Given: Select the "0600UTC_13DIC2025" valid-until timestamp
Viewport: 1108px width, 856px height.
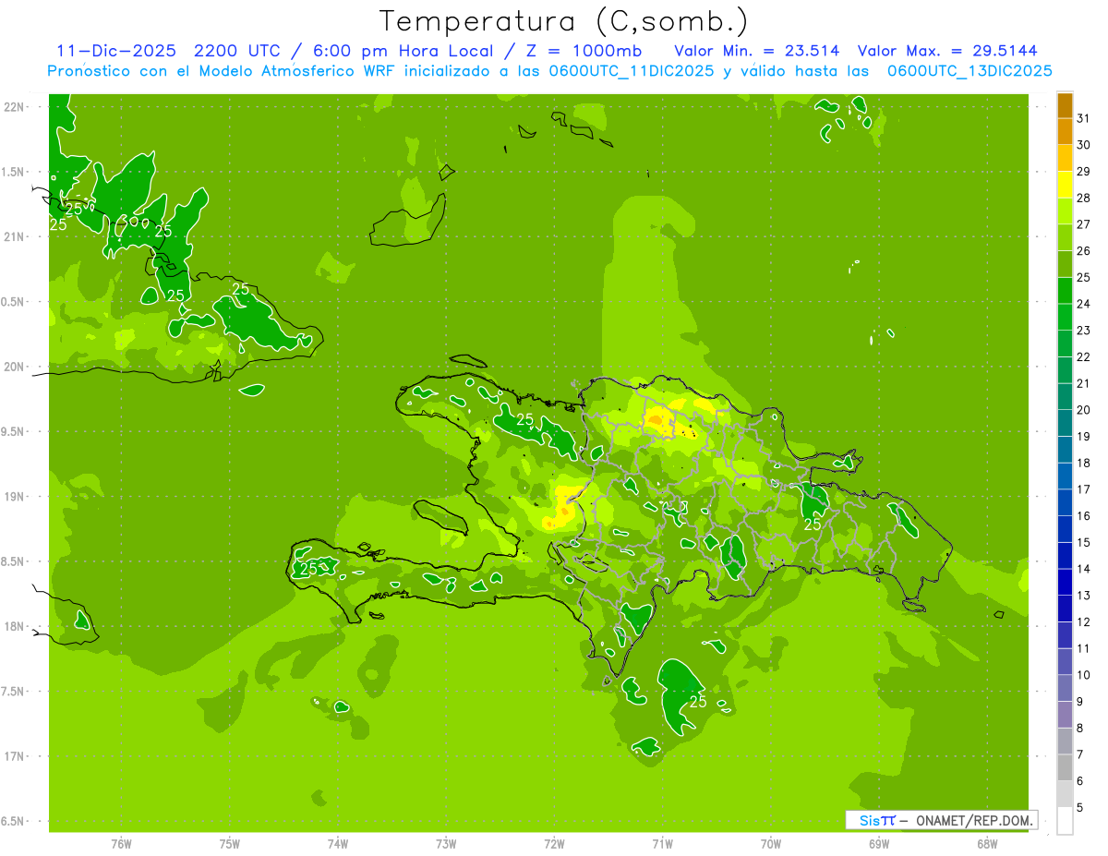Looking at the screenshot, I should 970,71.
